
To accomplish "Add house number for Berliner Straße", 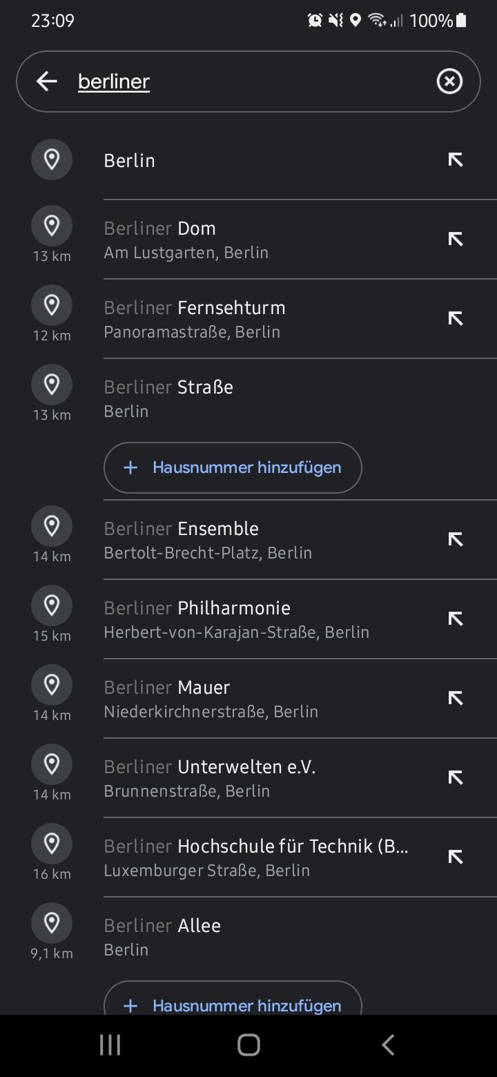I will [233, 467].
